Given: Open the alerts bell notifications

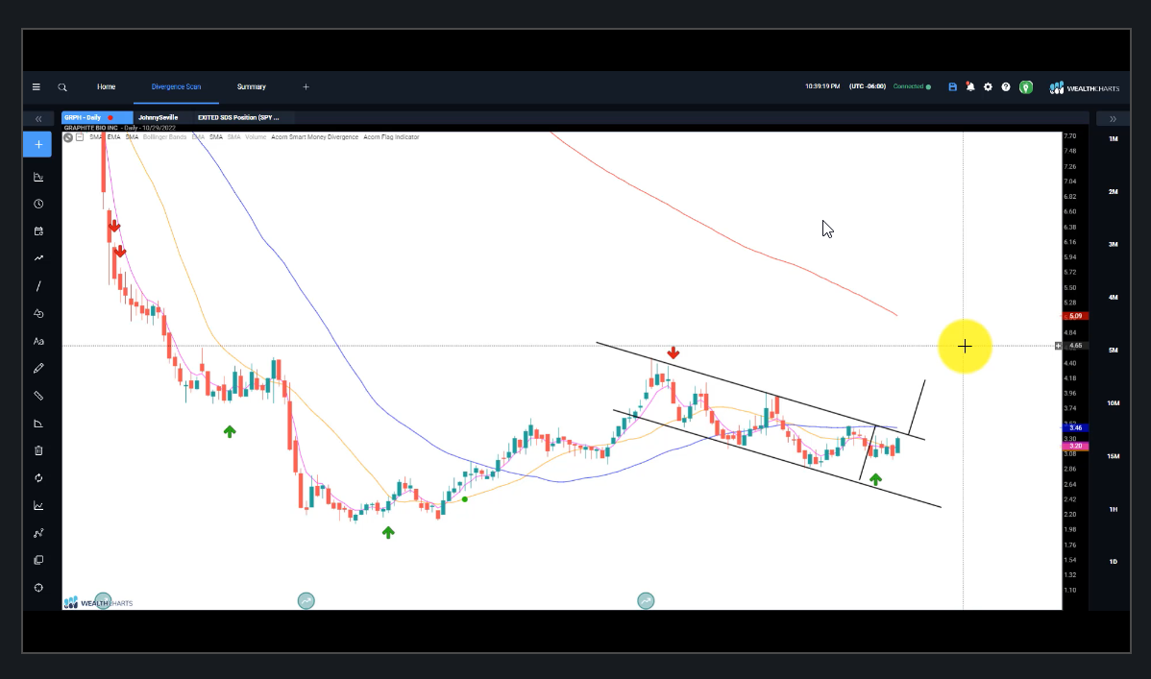Looking at the screenshot, I should coord(970,86).
